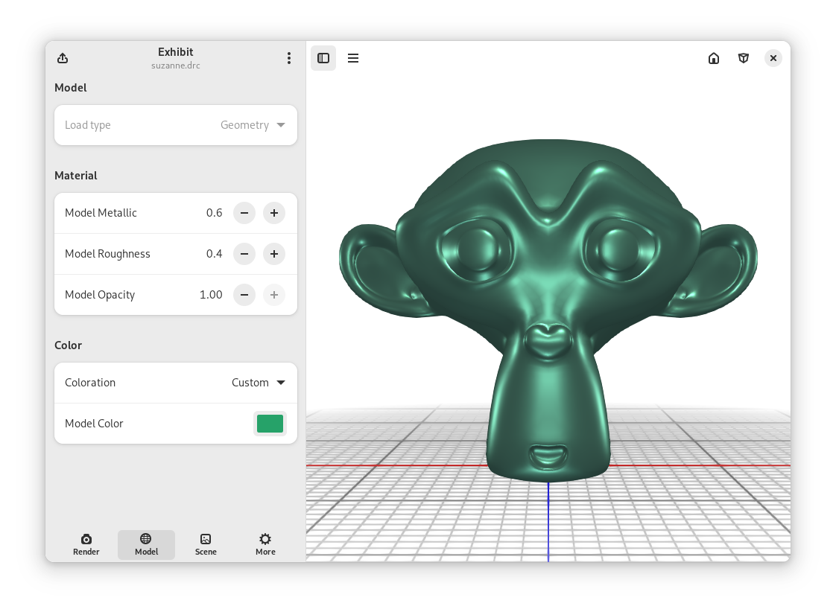The height and width of the screenshot is (612, 836).
Task: Toggle the sidebar panel button
Action: tap(323, 58)
